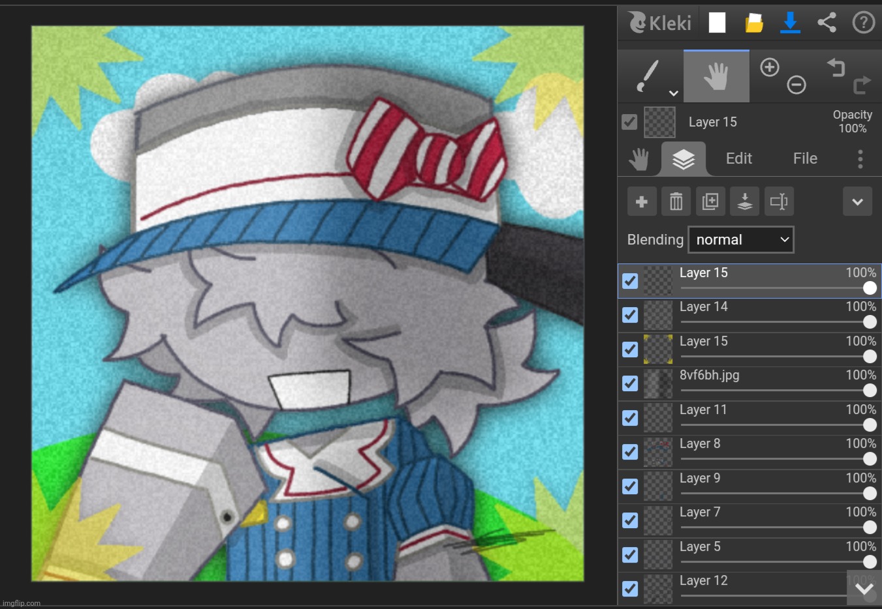Duplicate the selected layer

(710, 202)
